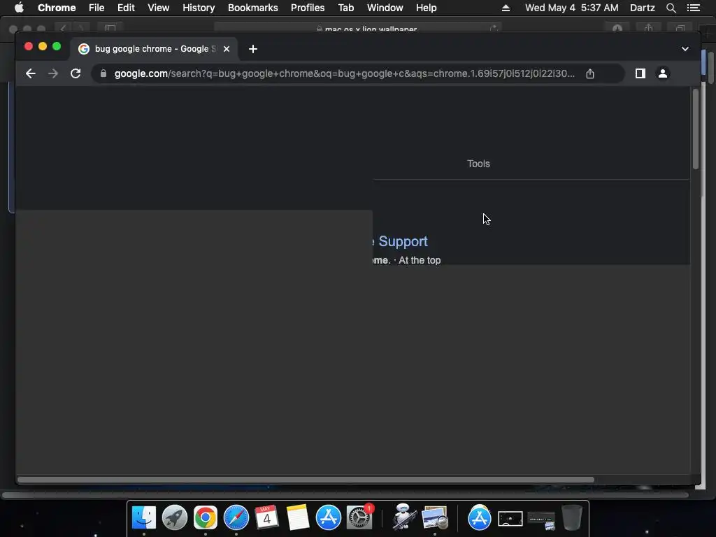Share this page using the address bar share icon

click(590, 73)
